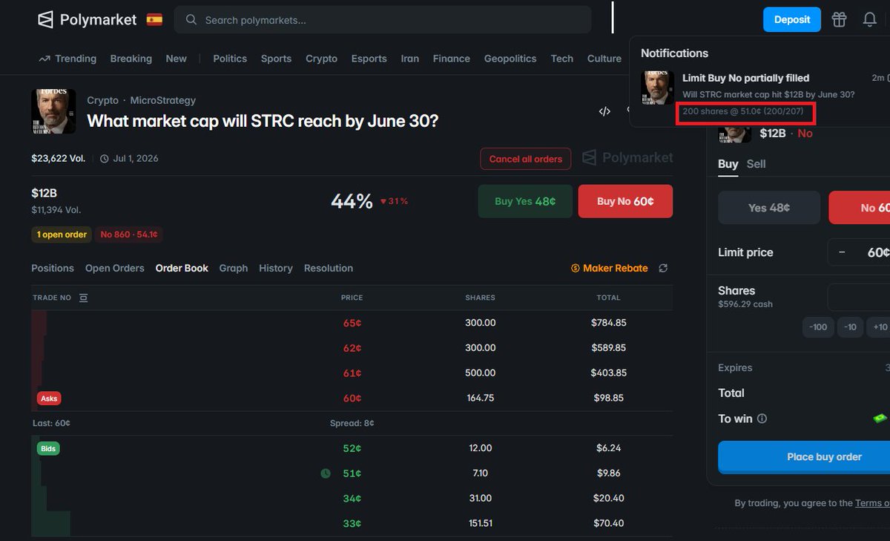Click the limit price value field

[x=878, y=252]
